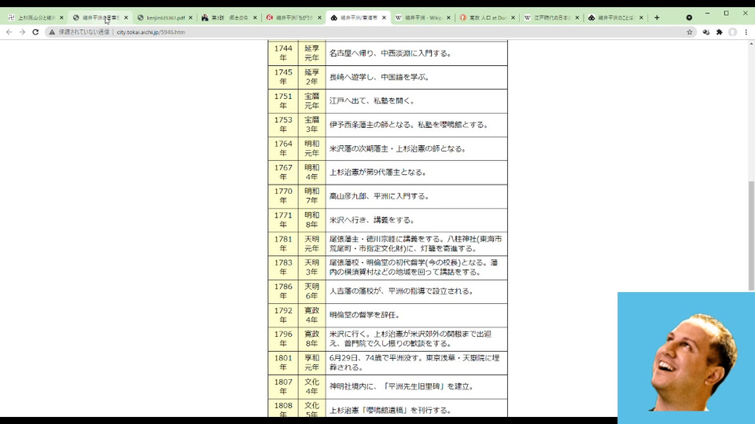Viewport: 755px width, 424px height.
Task: Open a new tab with plus button
Action: pyautogui.click(x=657, y=18)
